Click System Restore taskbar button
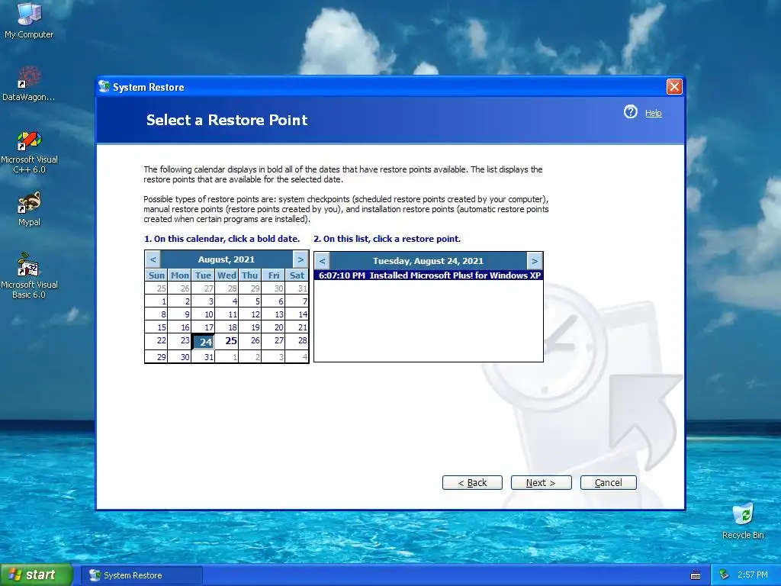 point(142,575)
